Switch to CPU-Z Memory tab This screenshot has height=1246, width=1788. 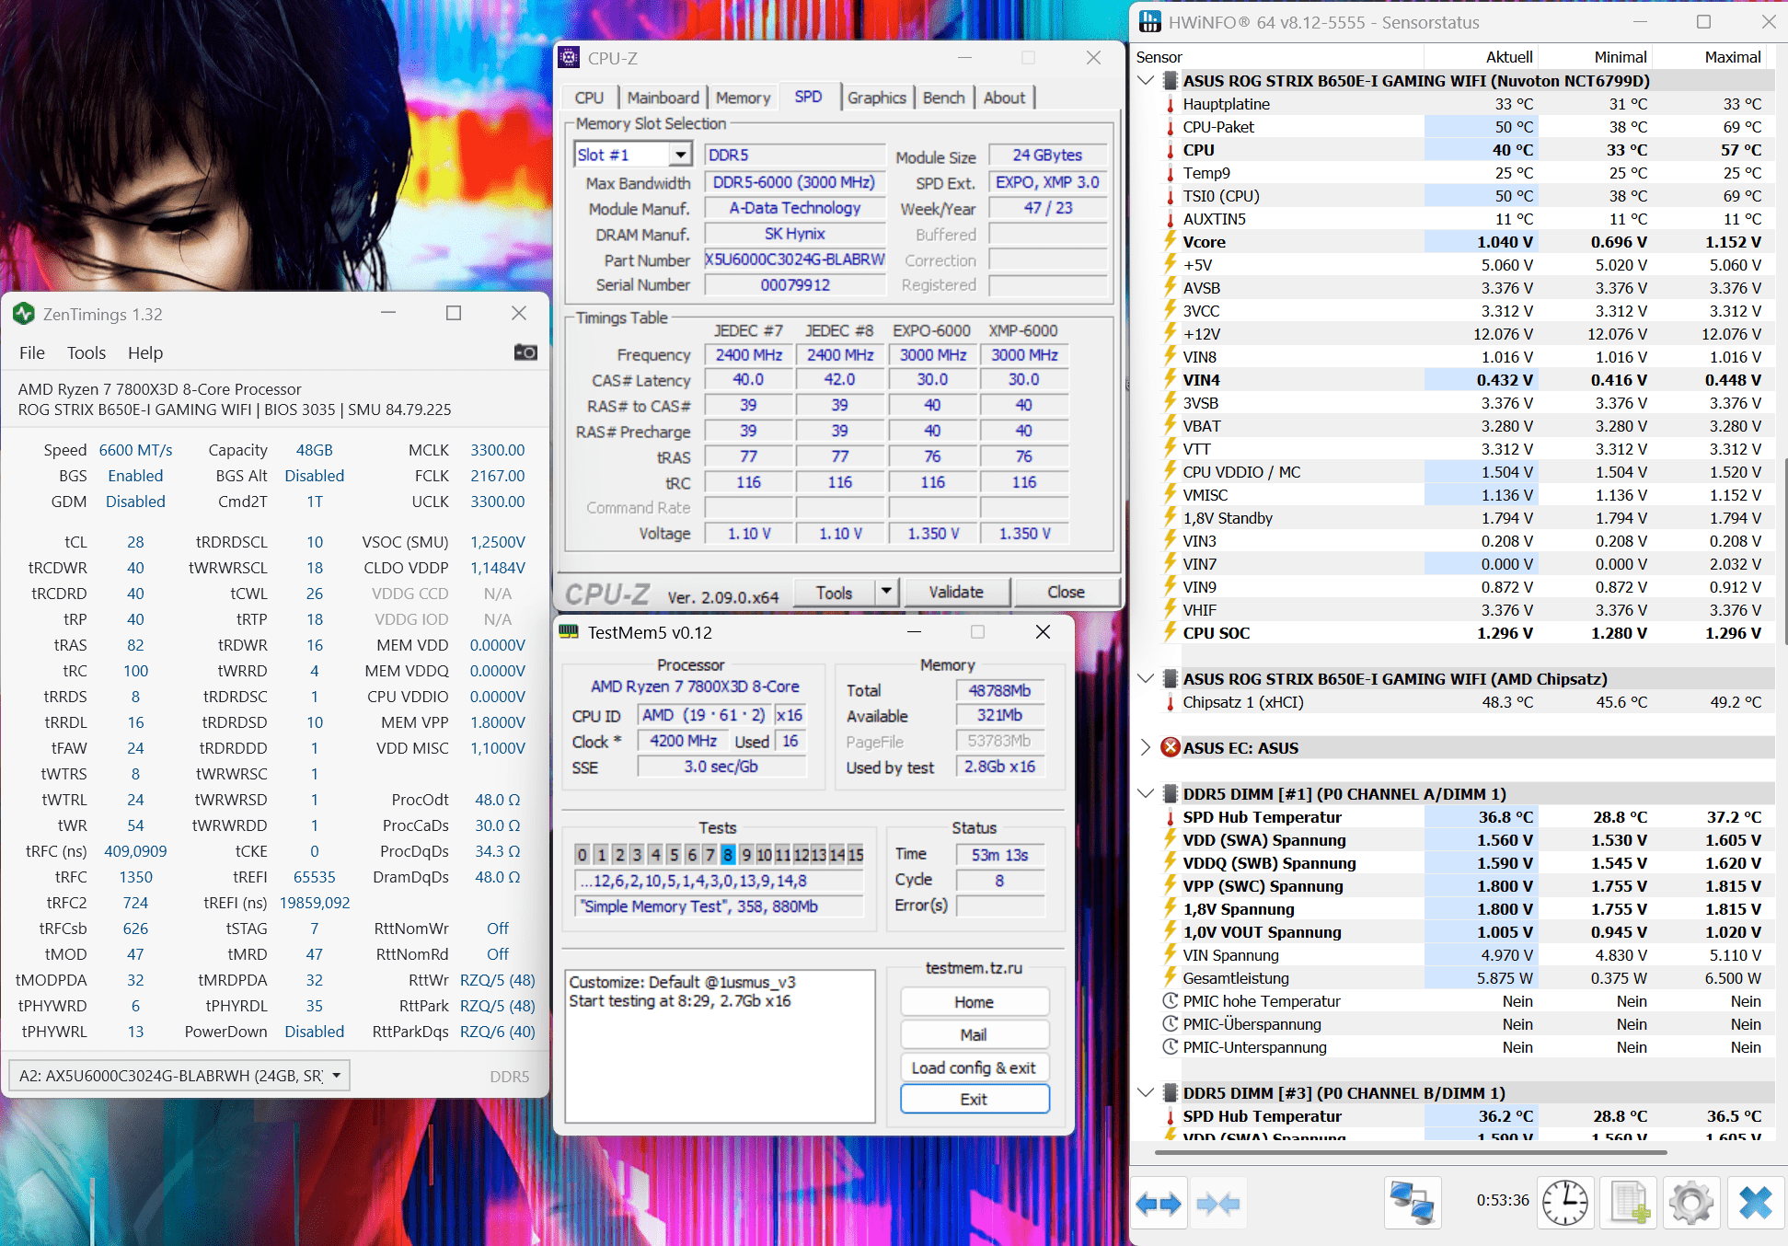(x=743, y=98)
